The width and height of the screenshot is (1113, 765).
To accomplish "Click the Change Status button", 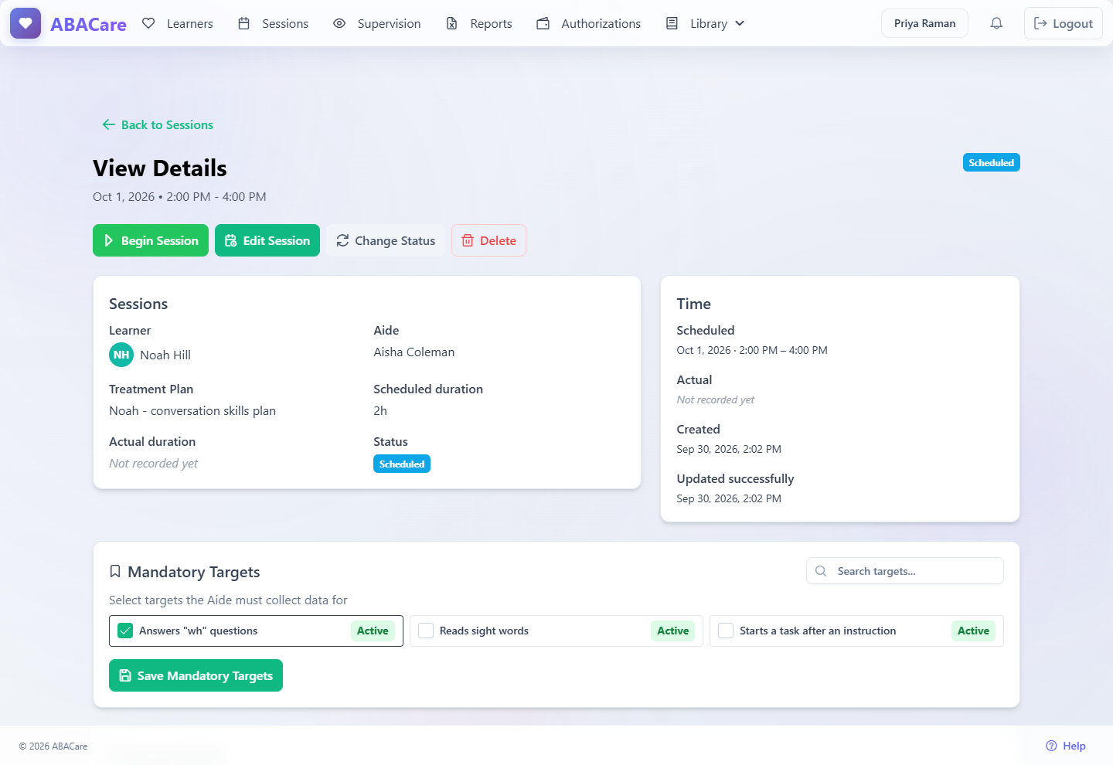I will (386, 240).
